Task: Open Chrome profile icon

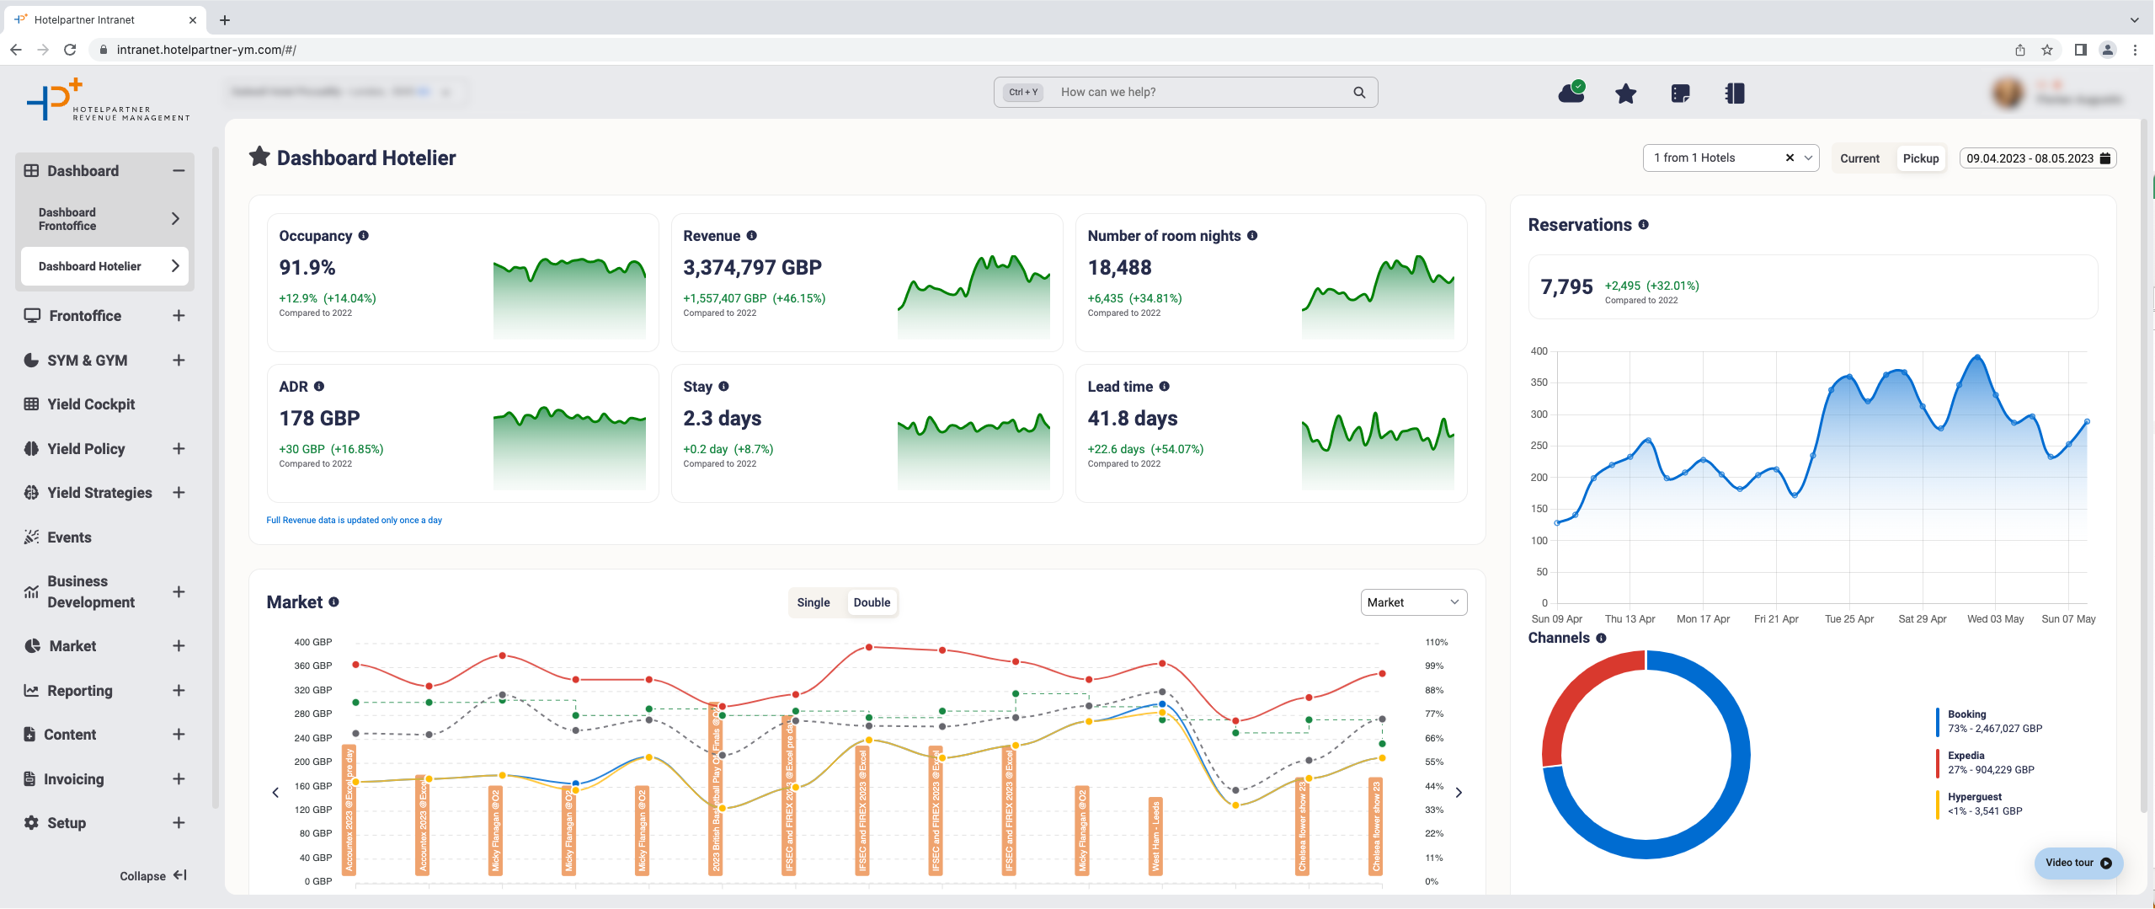Action: click(2108, 50)
